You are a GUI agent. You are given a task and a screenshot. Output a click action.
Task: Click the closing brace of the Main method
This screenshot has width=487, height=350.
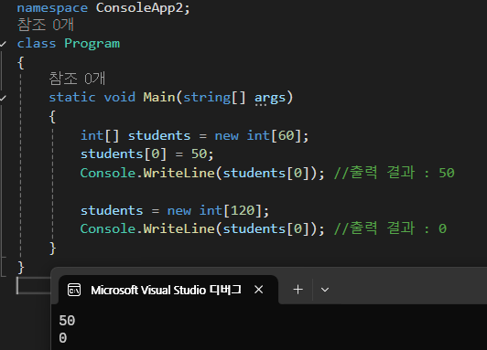pyautogui.click(x=52, y=248)
